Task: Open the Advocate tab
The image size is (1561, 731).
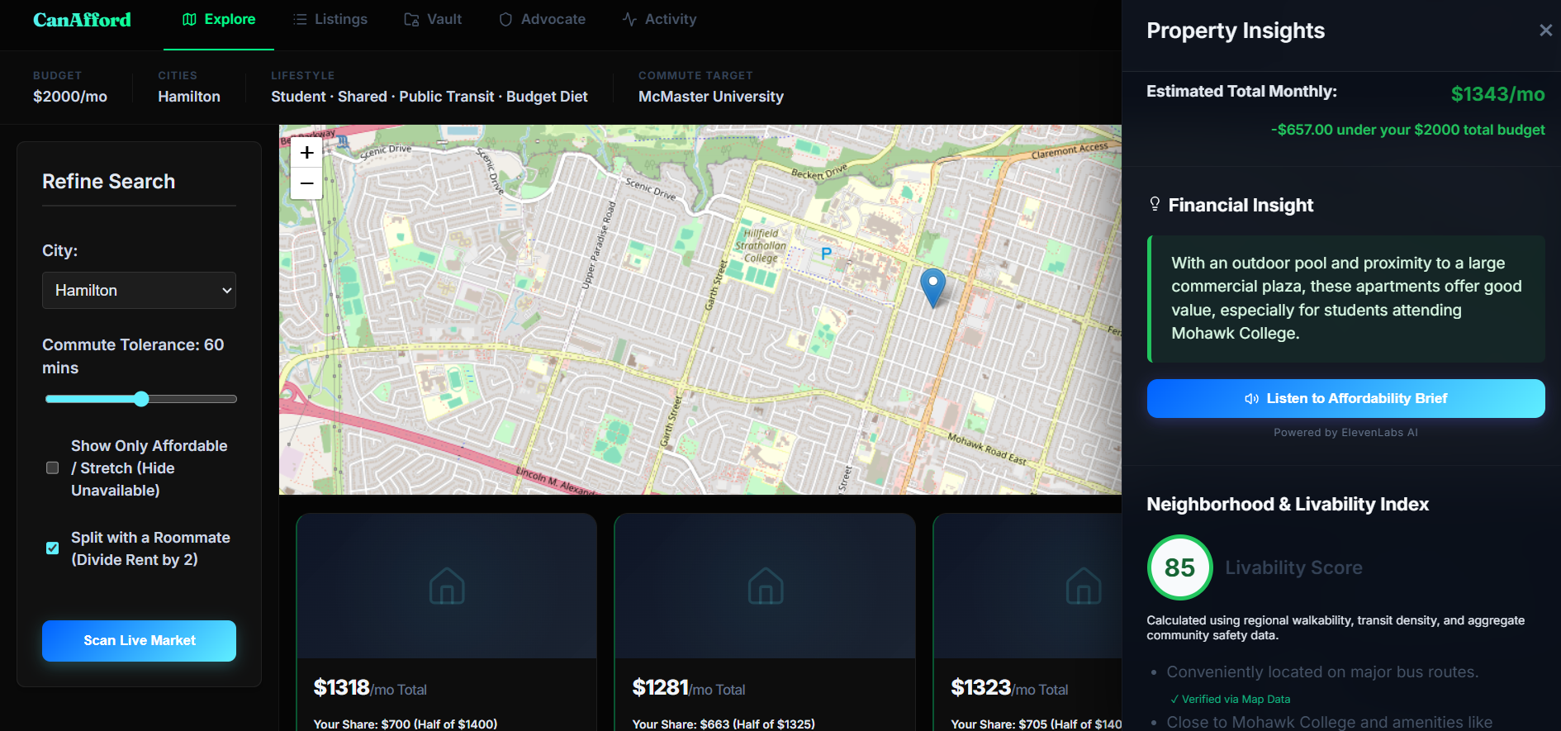Action: pyautogui.click(x=543, y=19)
